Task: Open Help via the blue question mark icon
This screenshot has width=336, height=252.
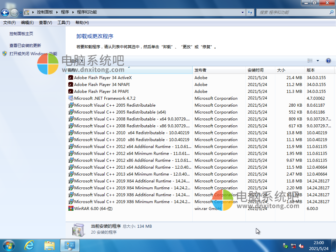Action: click(x=328, y=61)
